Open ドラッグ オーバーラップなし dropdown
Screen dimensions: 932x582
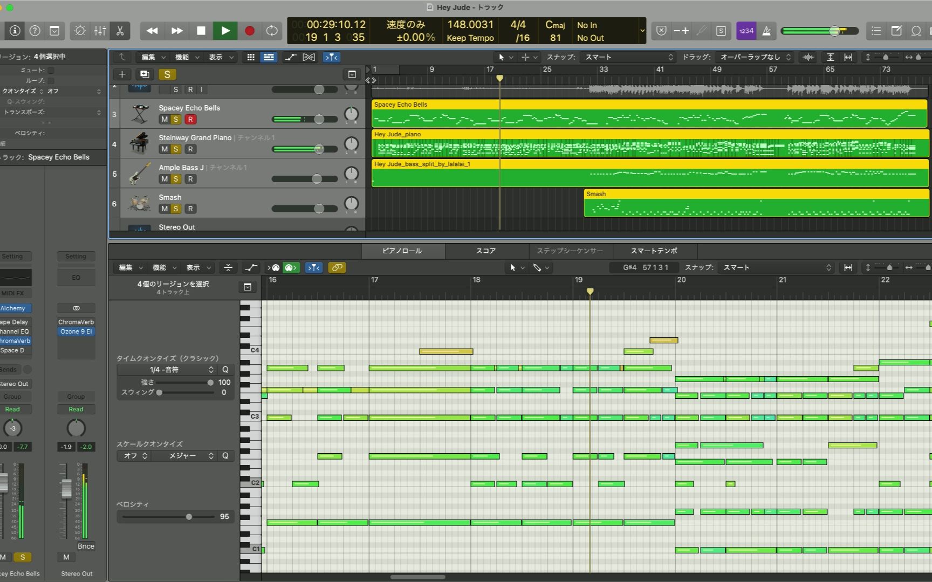tap(755, 57)
